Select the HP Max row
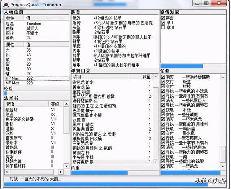This screenshot has height=189, width=231. pos(37,78)
